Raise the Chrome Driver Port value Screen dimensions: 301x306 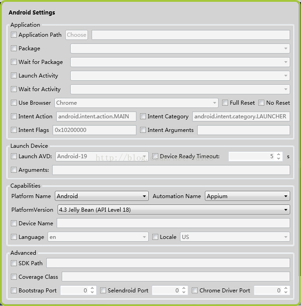point(286,288)
